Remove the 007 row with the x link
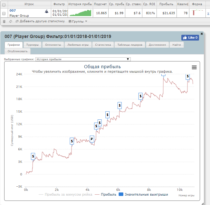This screenshot has width=210, height=205. point(208,13)
